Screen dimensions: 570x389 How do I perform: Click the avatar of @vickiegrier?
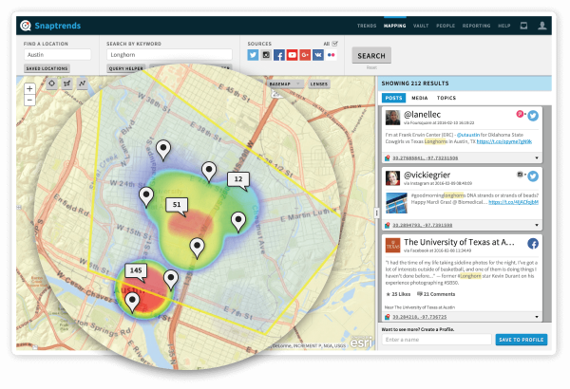(x=392, y=178)
